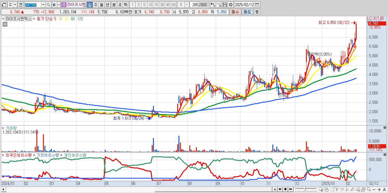The width and height of the screenshot is (388, 193).
Task: Open the custom interval dropdown showing 5
Action: (x=187, y=5)
